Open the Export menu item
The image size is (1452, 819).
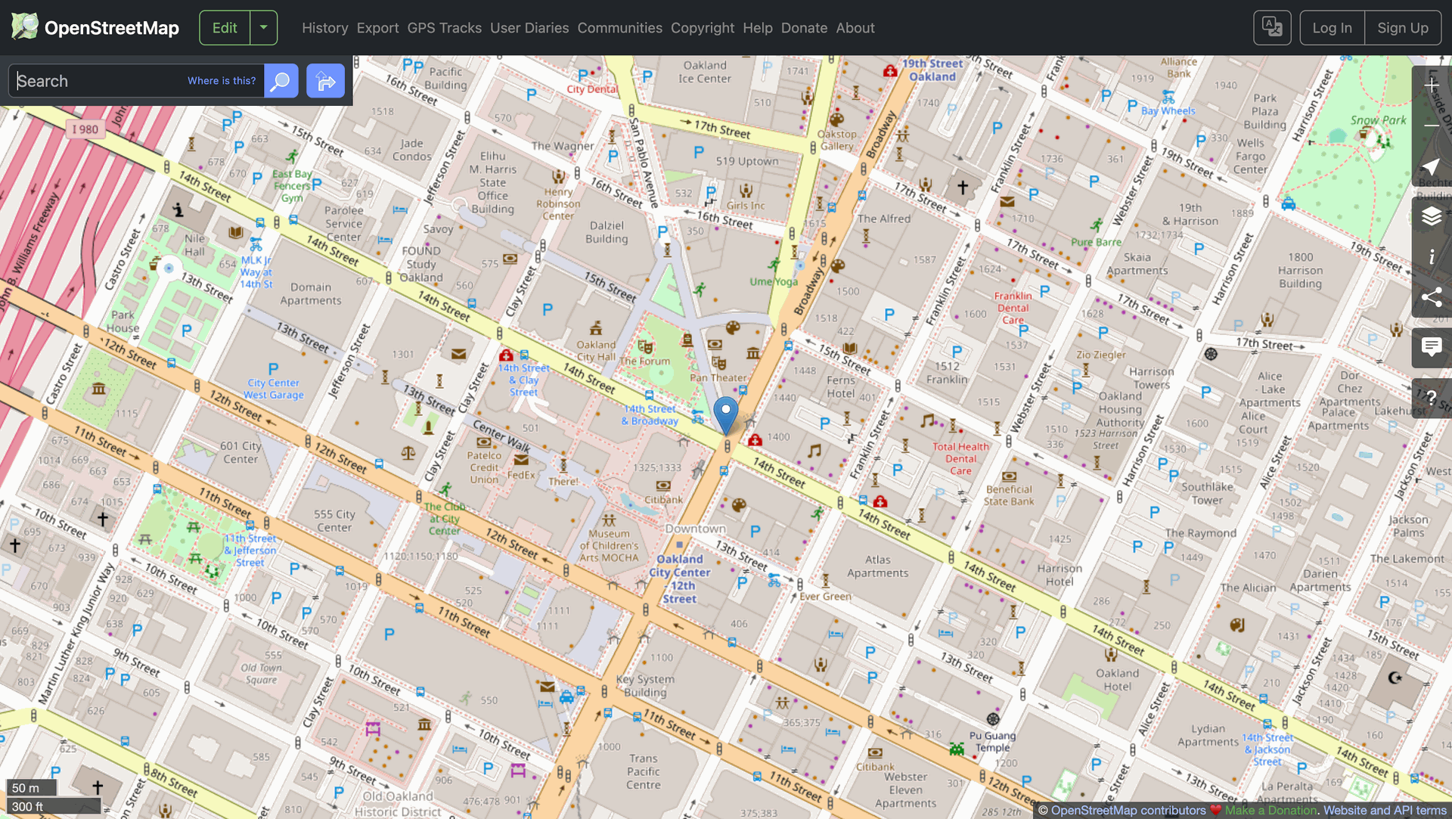click(x=377, y=28)
